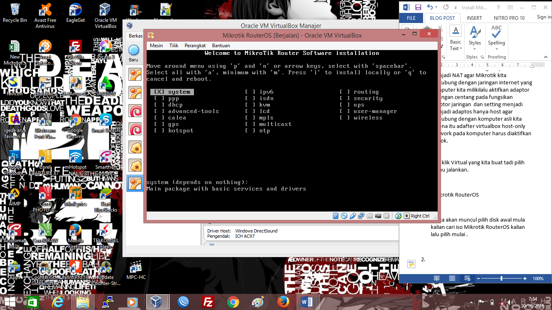The image size is (552, 310).
Task: Click VirtualBox icon in the taskbar
Action: [156, 302]
